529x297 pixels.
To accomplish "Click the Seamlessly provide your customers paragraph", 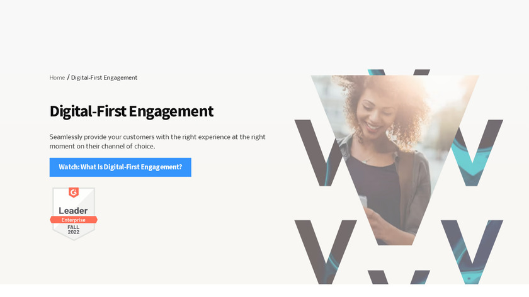I will [x=157, y=142].
